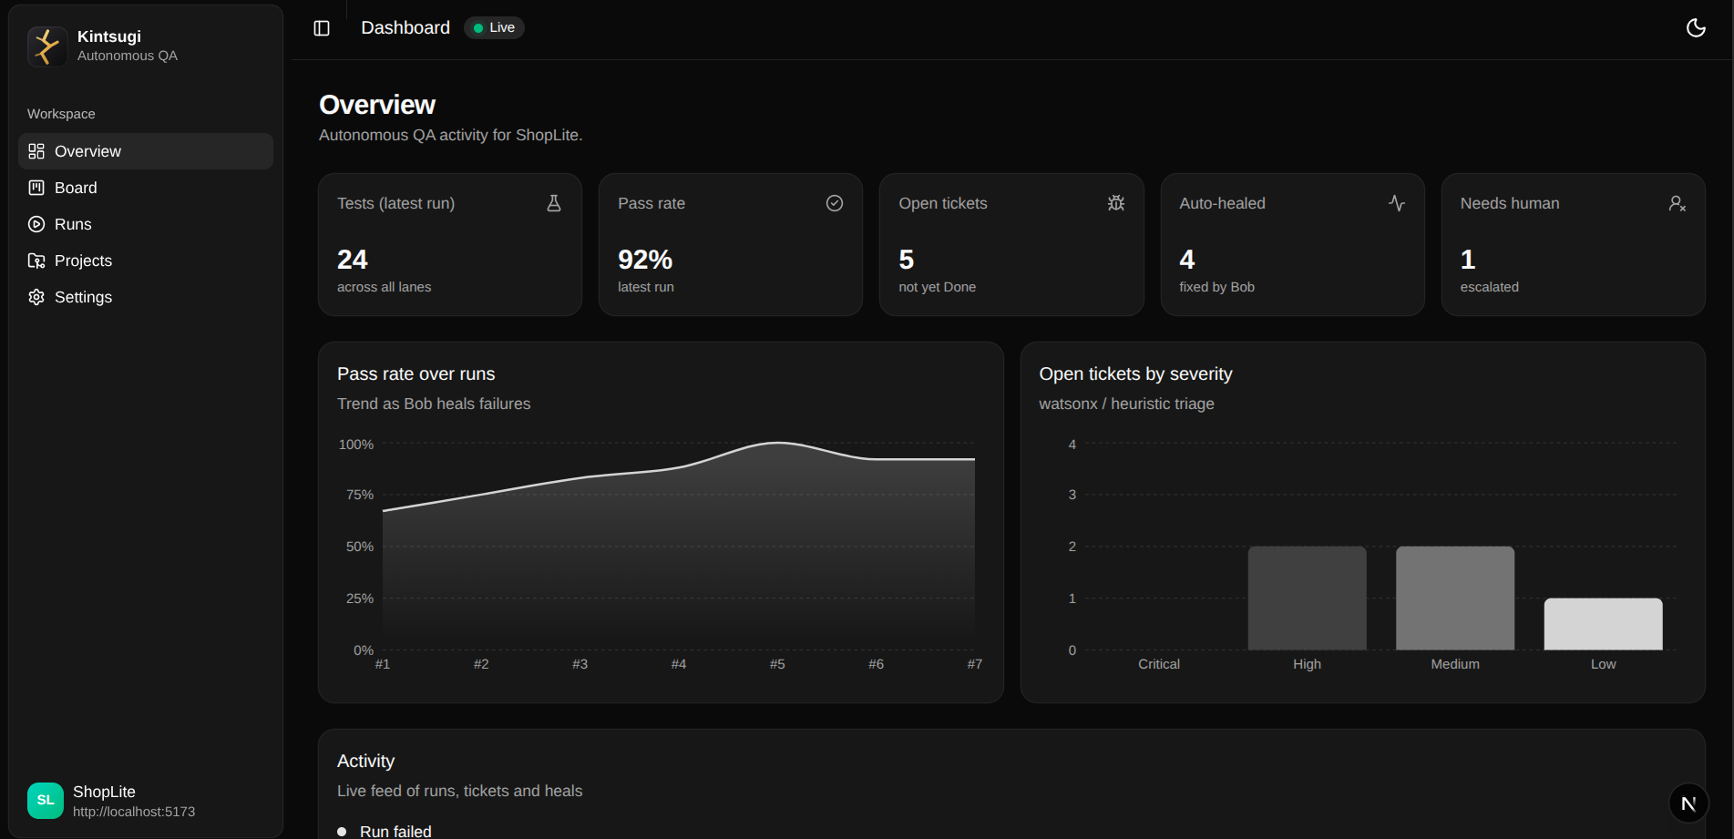Click 'watsonx / heuristic triage' subtitle
The width and height of the screenshot is (1734, 839).
(x=1126, y=404)
